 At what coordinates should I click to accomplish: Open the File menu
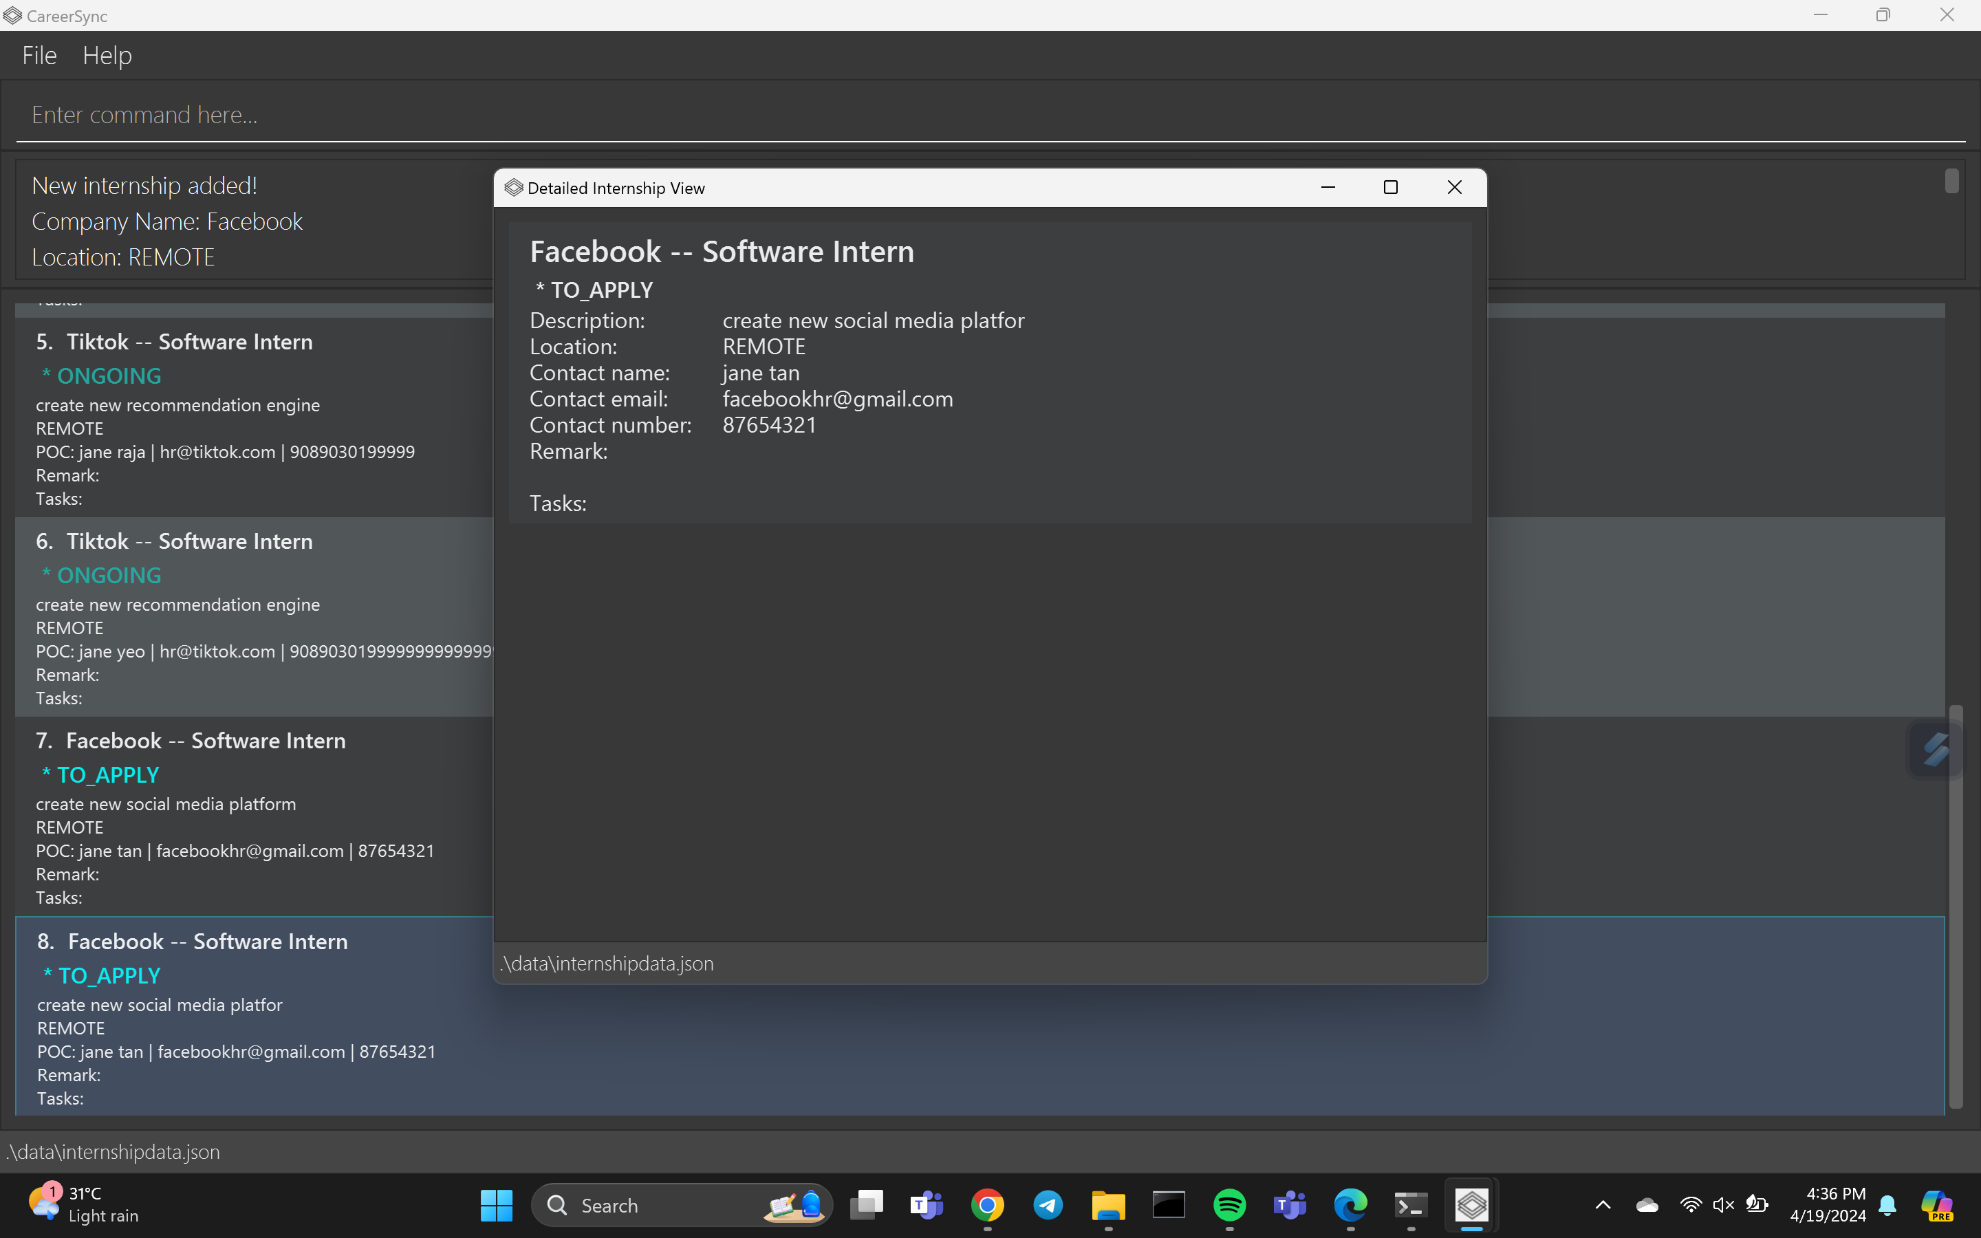39,56
